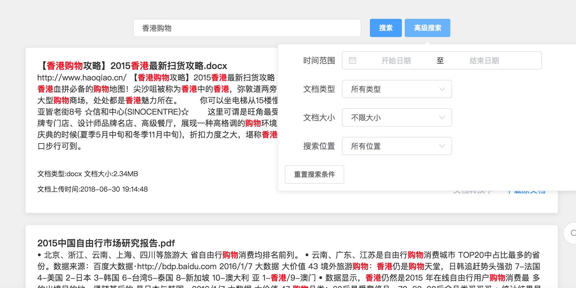This screenshot has width=576, height=288.
Task: Click the 文档类型:docx 文档大小:2.34MB text
Action: (x=88, y=174)
